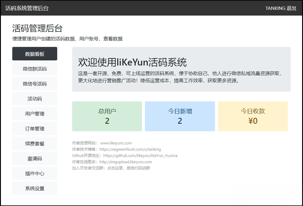Open the 微信群活码 section
Image resolution: width=303 pixels, height=206 pixels.
[34, 68]
